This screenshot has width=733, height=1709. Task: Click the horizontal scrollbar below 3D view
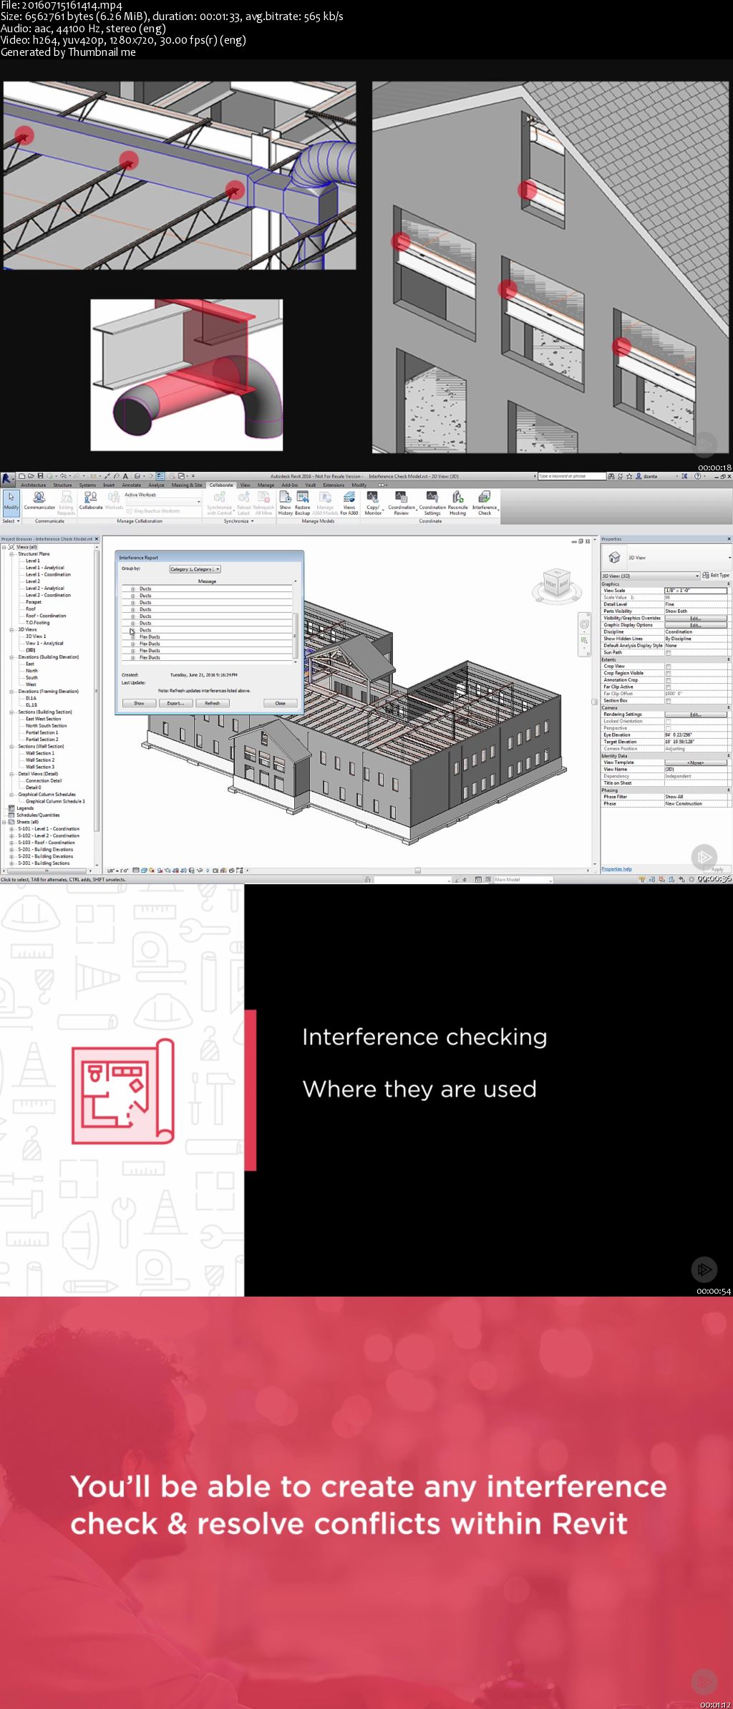(x=417, y=871)
